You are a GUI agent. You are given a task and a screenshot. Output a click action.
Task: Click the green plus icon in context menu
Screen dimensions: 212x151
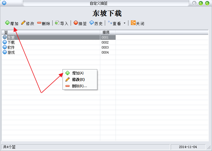(68, 73)
